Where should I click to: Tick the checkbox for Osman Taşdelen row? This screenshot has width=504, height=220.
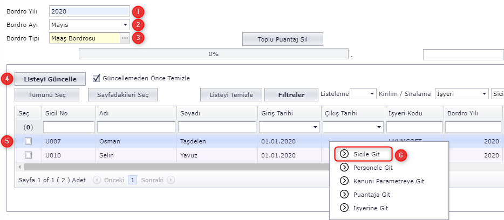click(x=29, y=141)
